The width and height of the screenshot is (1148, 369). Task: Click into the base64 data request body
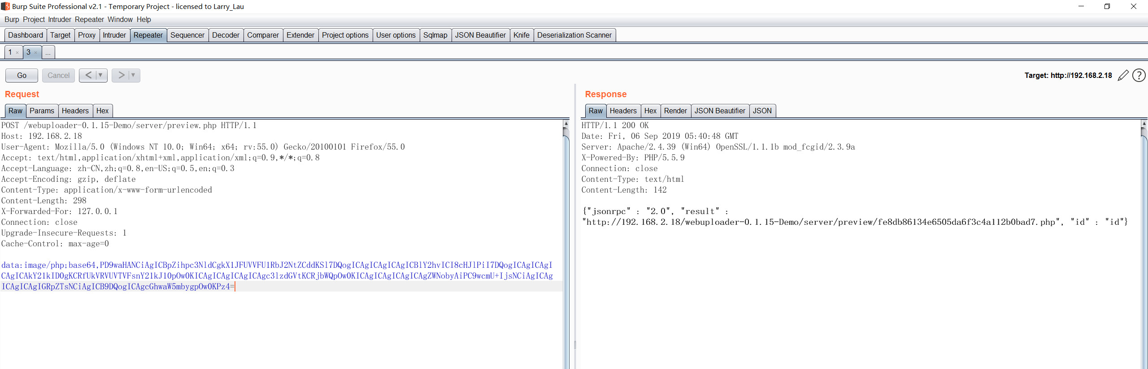[x=277, y=276]
